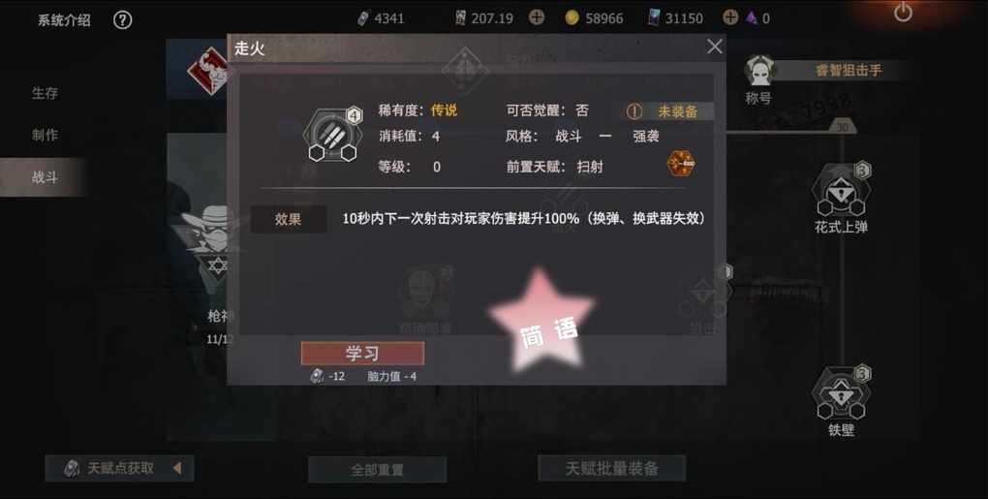
Task: Tap the gold coin icon
Action: point(571,18)
